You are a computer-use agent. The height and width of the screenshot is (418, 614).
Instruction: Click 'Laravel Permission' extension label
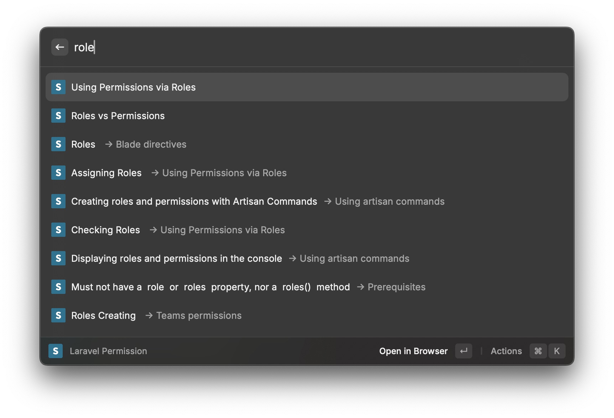[108, 351]
